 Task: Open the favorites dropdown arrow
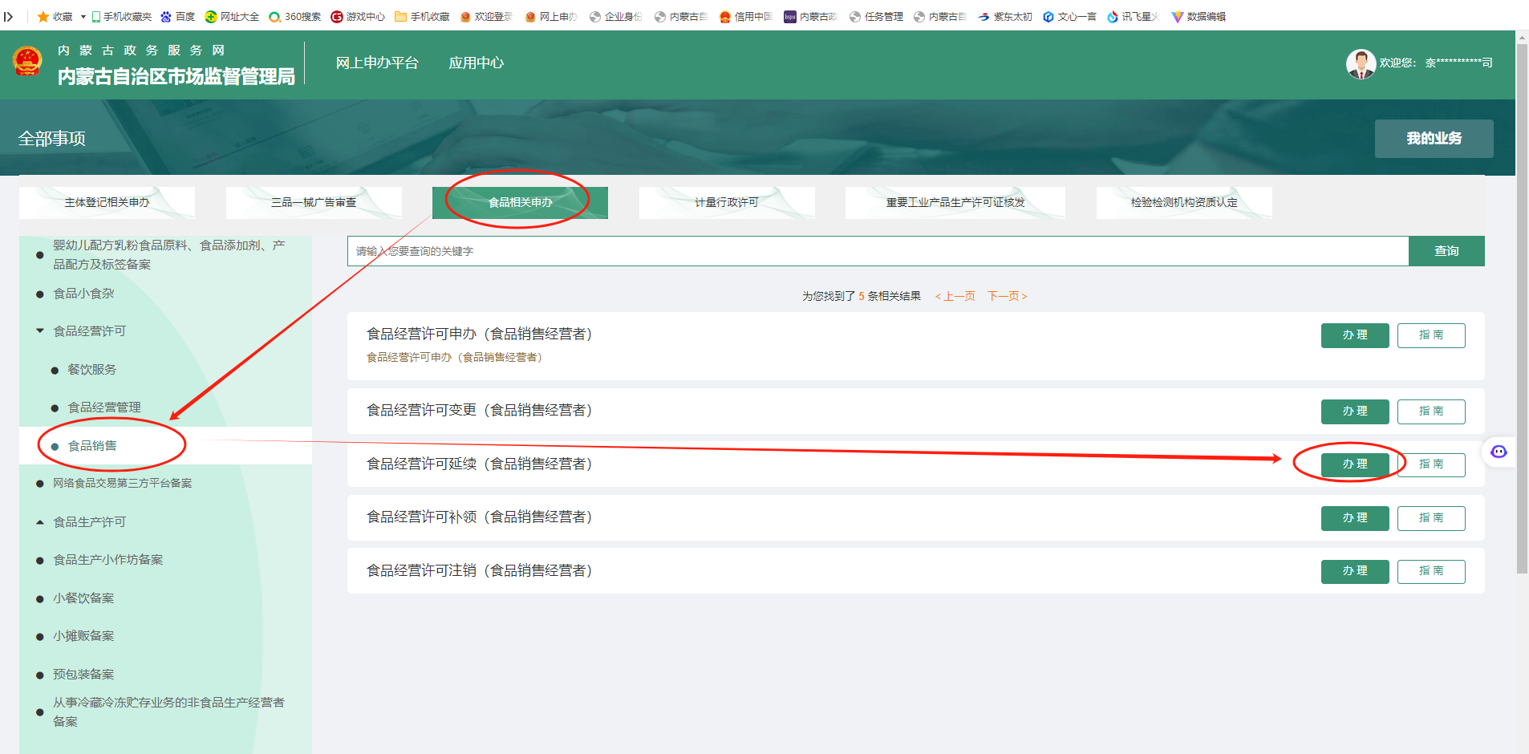pyautogui.click(x=83, y=16)
